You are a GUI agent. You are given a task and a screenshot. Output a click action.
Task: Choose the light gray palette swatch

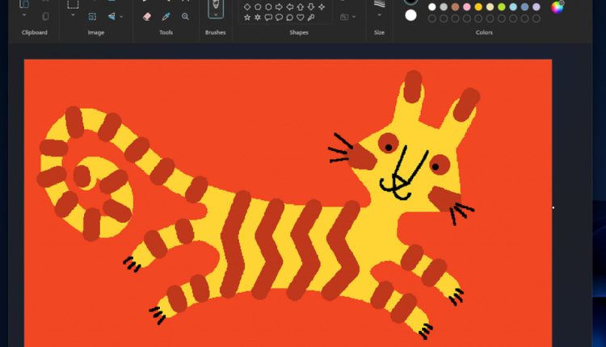(444, 7)
